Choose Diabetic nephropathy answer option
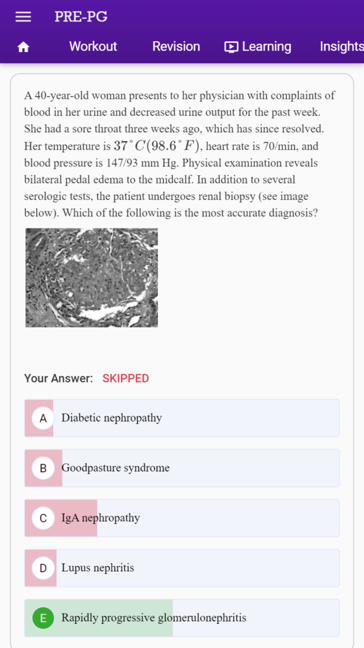Screen dimensions: 364x648 (182, 418)
